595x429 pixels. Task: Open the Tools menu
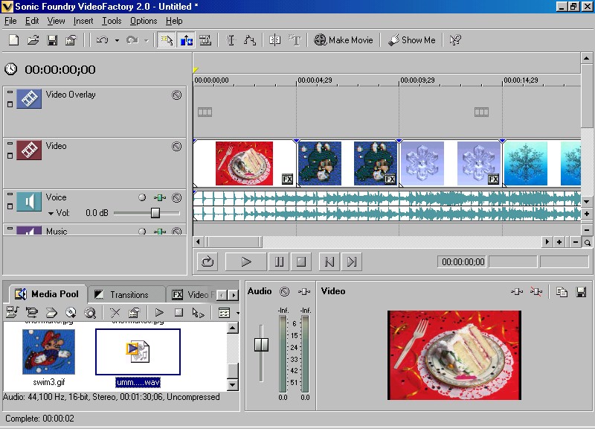point(112,21)
